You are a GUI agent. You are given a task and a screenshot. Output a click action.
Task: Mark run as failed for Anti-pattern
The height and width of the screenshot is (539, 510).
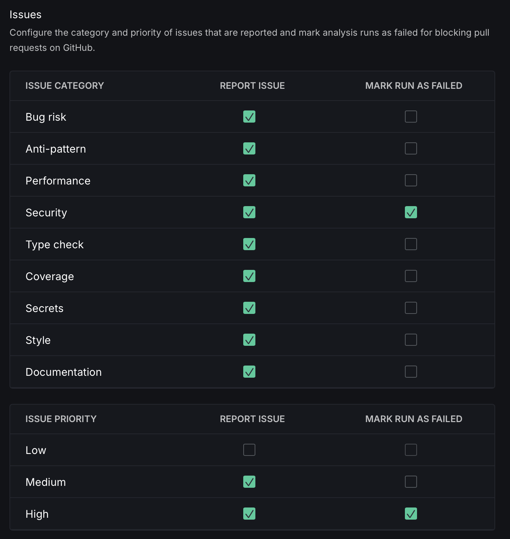point(411,148)
